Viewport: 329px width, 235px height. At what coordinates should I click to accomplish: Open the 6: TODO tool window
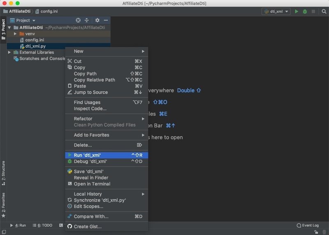pyautogui.click(x=42, y=226)
